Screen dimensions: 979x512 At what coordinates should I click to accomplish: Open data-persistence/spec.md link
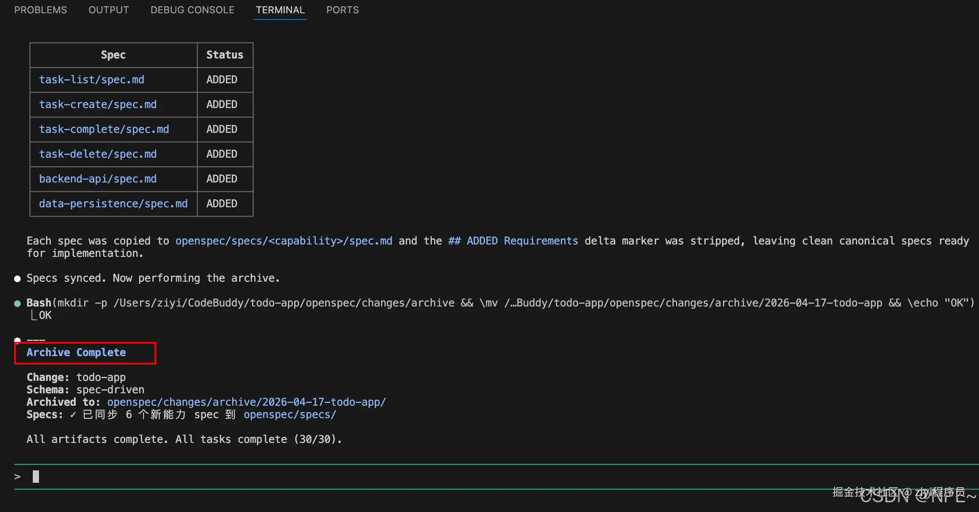(x=113, y=204)
